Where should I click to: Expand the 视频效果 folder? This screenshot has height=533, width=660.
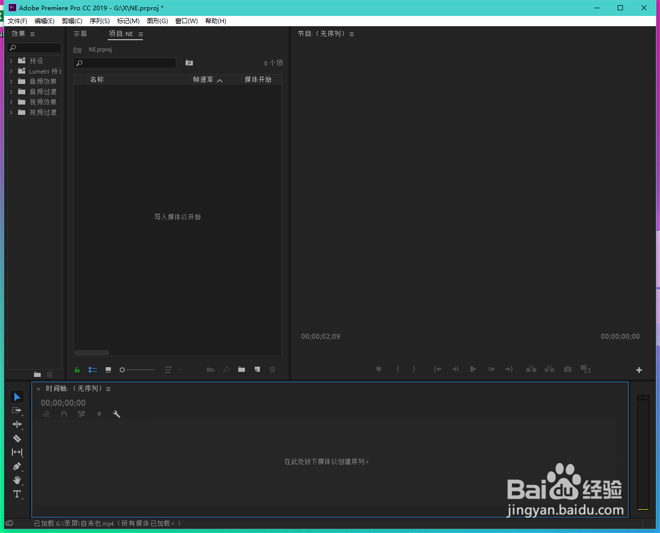11,102
